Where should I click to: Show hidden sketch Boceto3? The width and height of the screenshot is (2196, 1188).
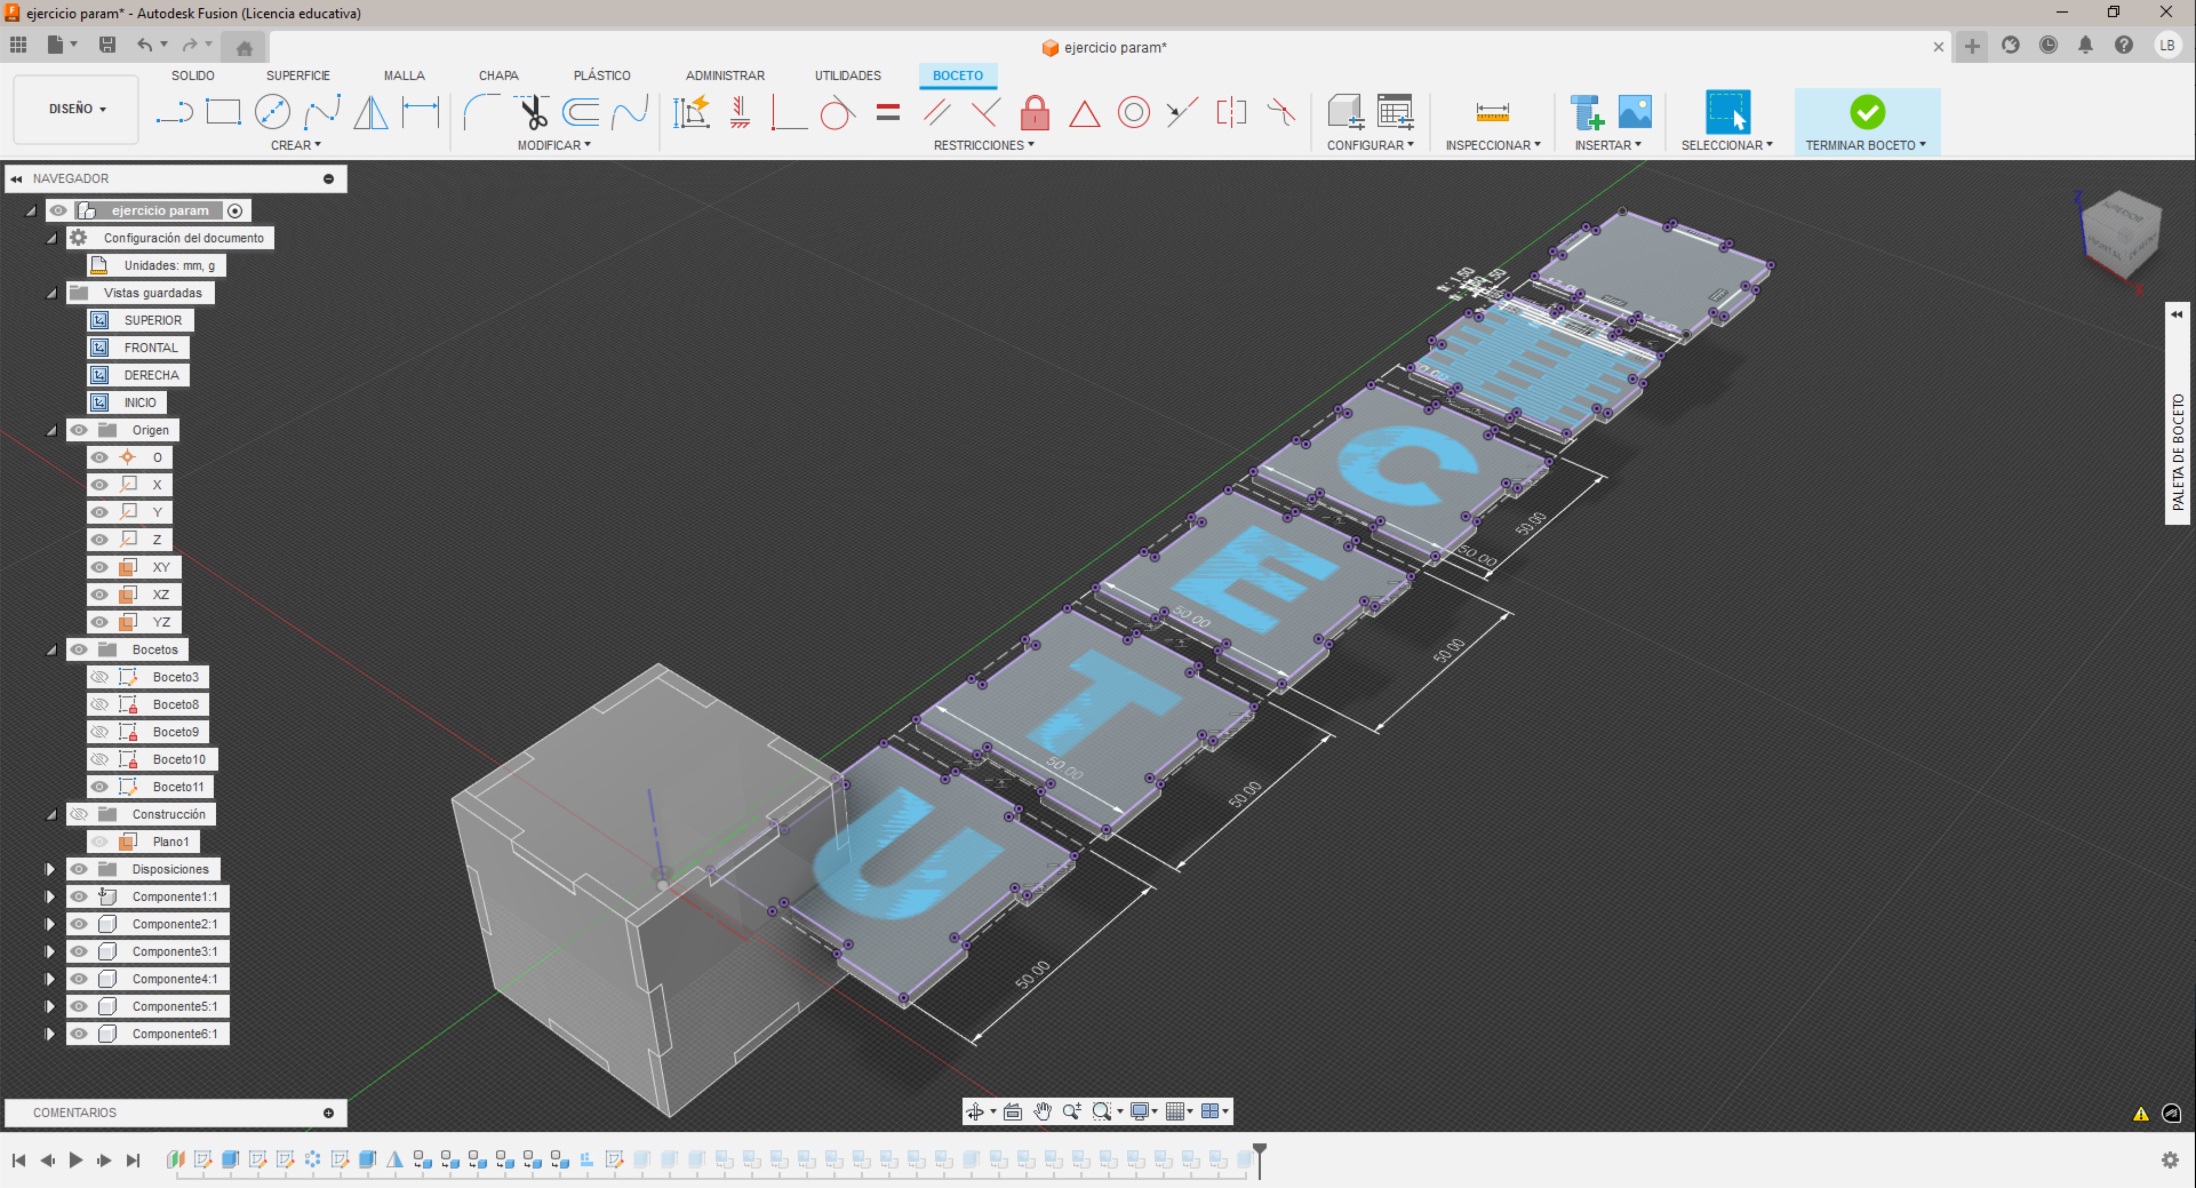[100, 677]
